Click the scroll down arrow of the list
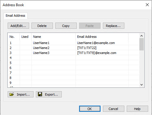Screen dimensions: 152x115 pos(141,85)
